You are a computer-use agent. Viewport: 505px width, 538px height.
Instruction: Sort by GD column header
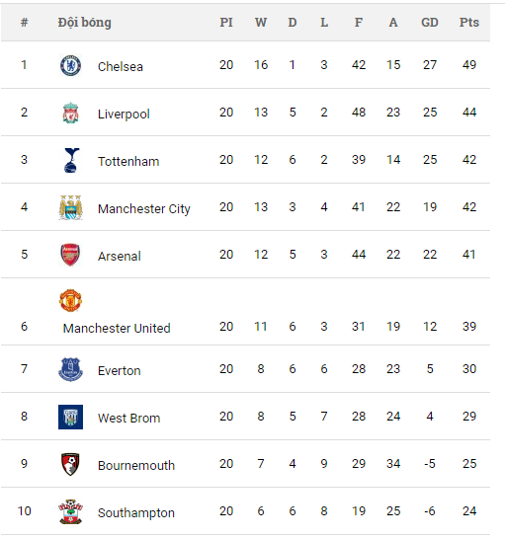(x=430, y=23)
